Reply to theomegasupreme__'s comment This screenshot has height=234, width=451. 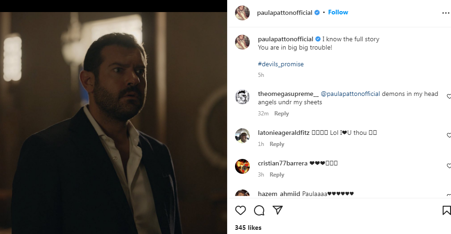281,114
